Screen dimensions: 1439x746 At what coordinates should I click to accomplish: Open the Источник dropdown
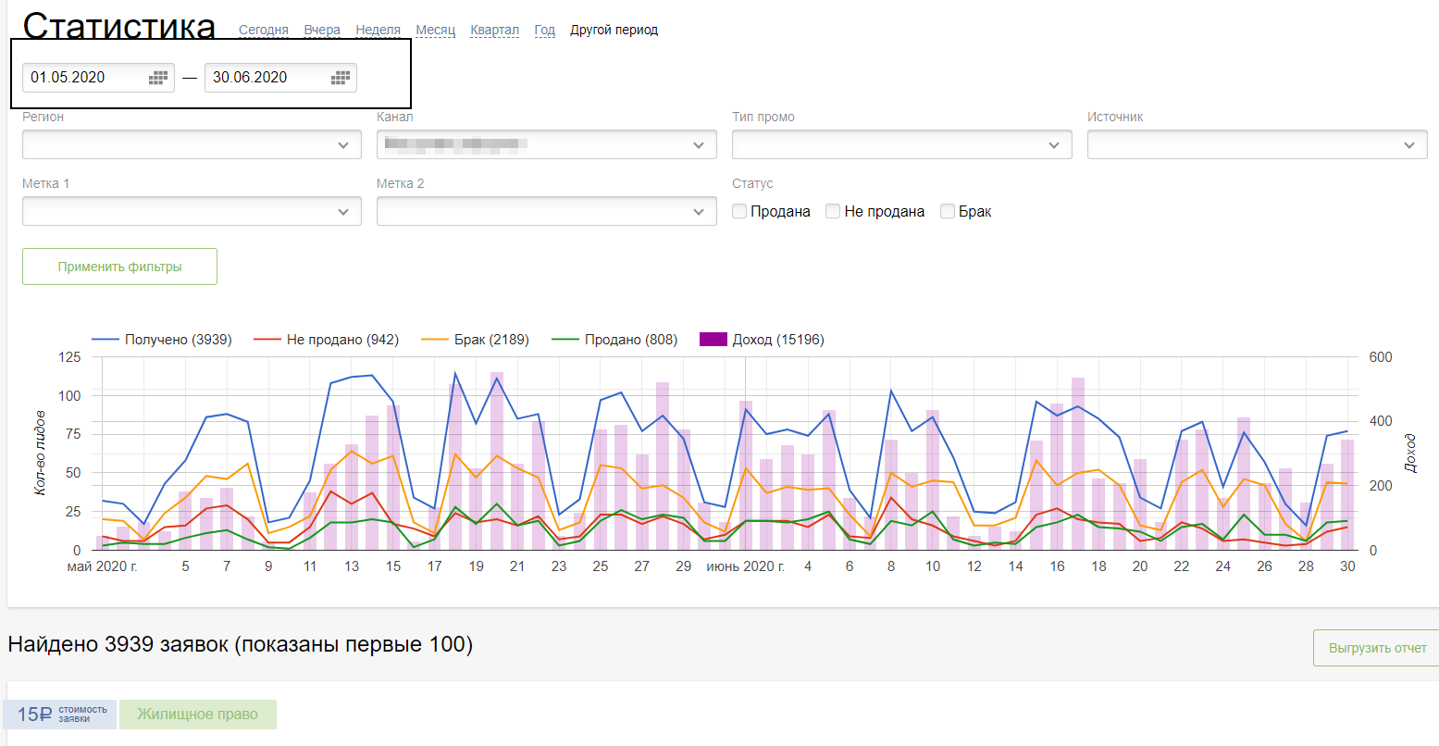[x=1257, y=144]
